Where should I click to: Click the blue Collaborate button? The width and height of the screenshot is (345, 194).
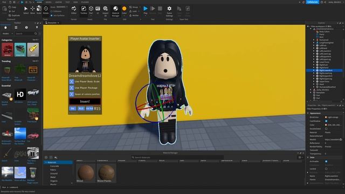pyautogui.click(x=313, y=2)
